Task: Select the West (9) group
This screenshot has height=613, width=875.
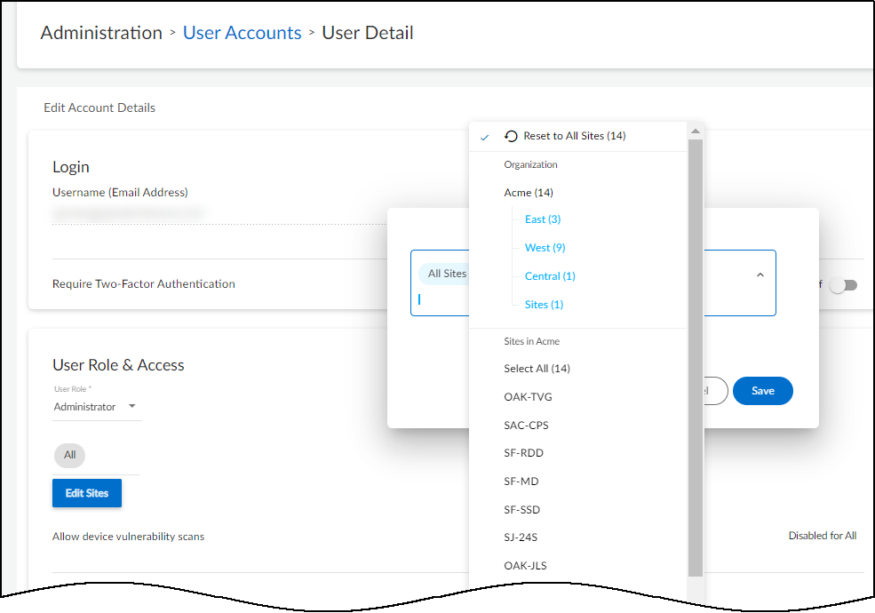Action: point(545,248)
